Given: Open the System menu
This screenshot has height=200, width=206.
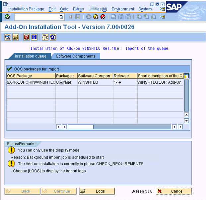Looking at the screenshot, I should 145,9.
